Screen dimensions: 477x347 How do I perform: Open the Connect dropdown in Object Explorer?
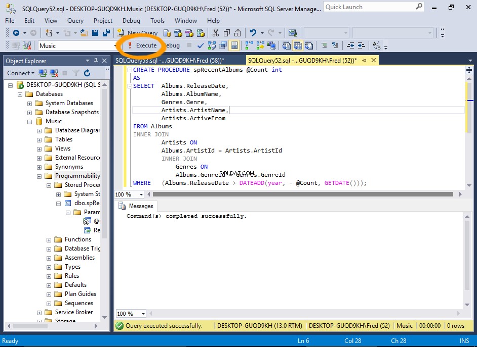tap(20, 73)
